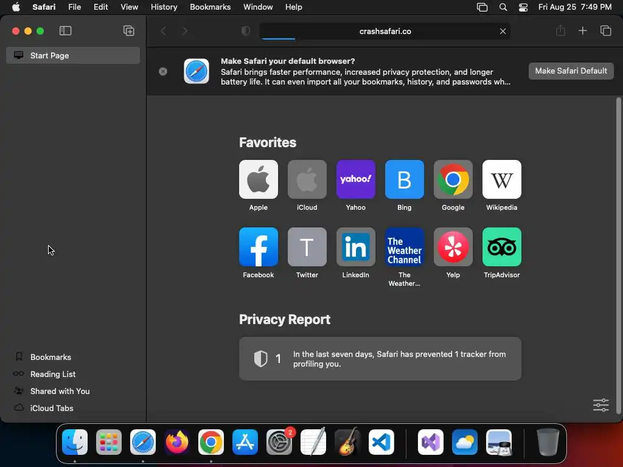This screenshot has height=467, width=623.
Task: Open the Apple favorite
Action: click(x=258, y=179)
